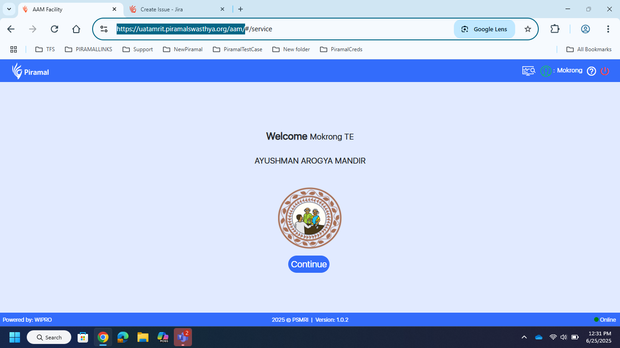Open the Windows Start menu
Screen dimensions: 620x348
tap(15, 337)
